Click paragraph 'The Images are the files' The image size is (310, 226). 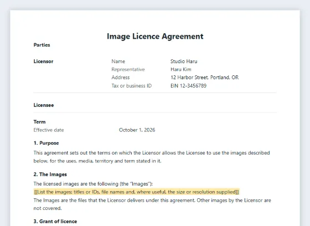[152, 204]
